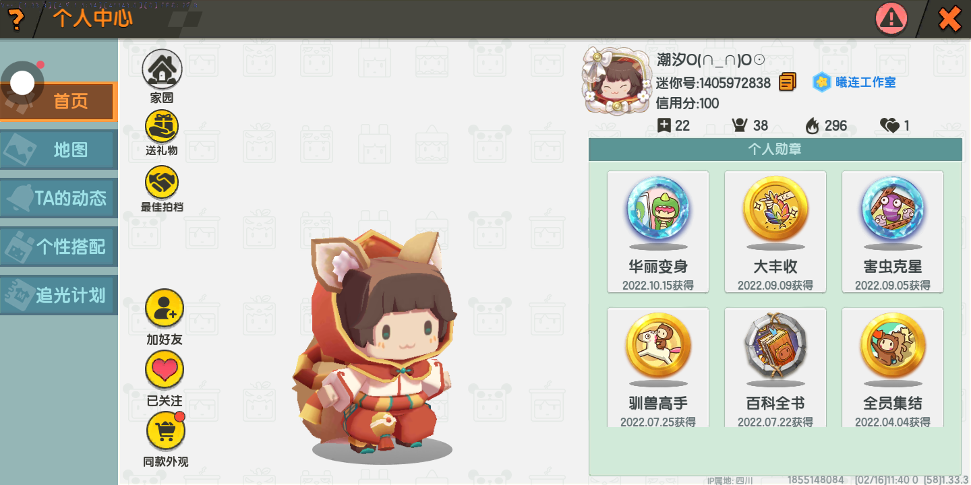The image size is (971, 485).
Task: Select the 百科全书 medal
Action: click(775, 368)
